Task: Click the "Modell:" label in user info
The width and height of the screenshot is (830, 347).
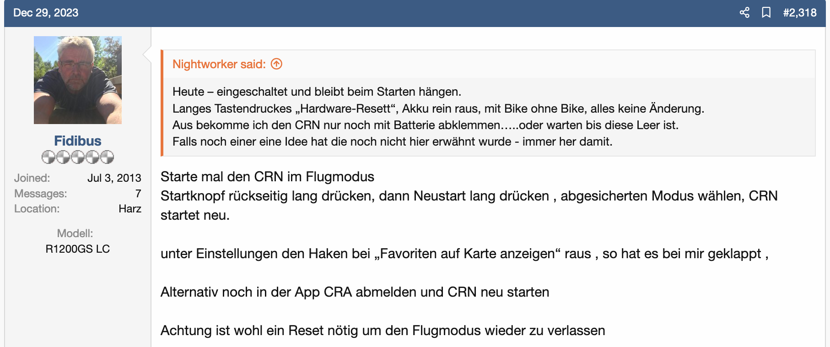Action: 75,233
